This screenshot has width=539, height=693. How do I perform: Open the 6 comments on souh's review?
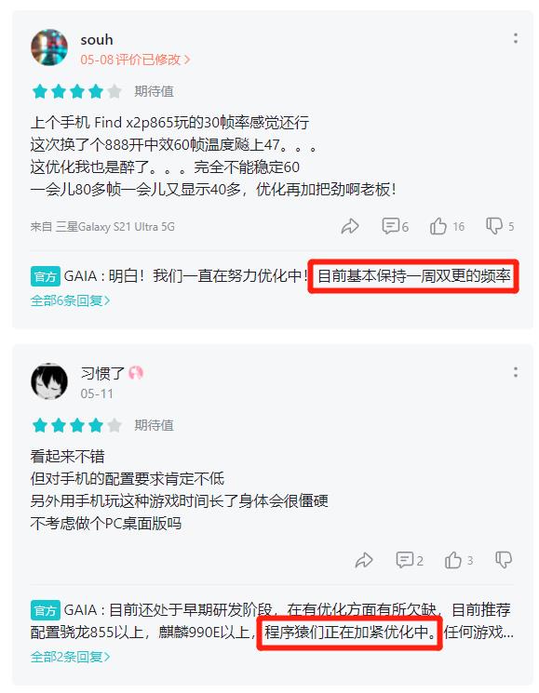[395, 226]
